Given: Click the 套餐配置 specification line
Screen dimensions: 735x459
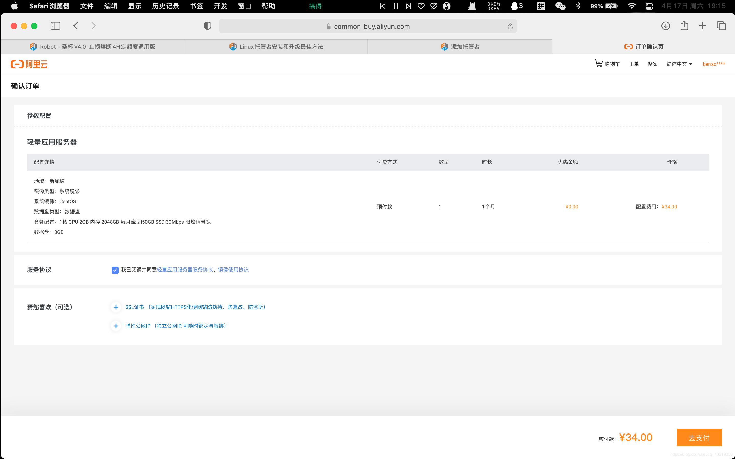Looking at the screenshot, I should [x=122, y=222].
